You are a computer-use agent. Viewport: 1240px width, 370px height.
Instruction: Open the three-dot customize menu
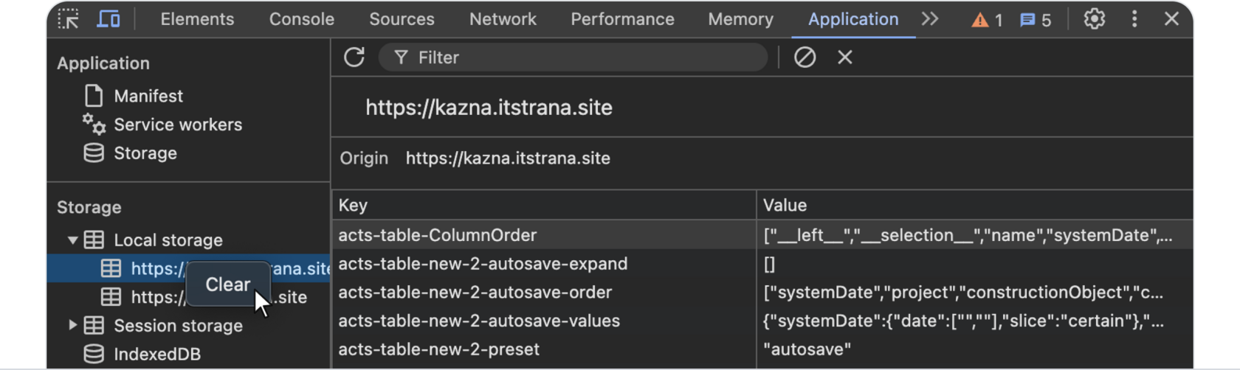coord(1134,19)
